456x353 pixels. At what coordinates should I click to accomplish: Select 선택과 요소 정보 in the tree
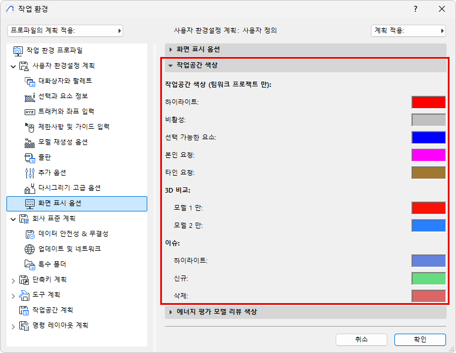[63, 96]
